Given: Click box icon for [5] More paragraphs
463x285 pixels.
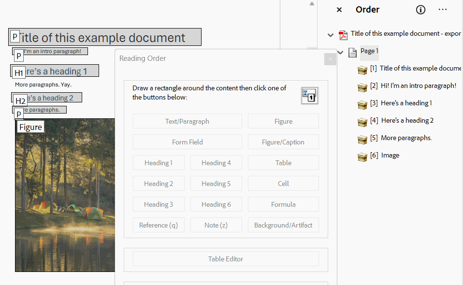Looking at the screenshot, I should point(362,140).
